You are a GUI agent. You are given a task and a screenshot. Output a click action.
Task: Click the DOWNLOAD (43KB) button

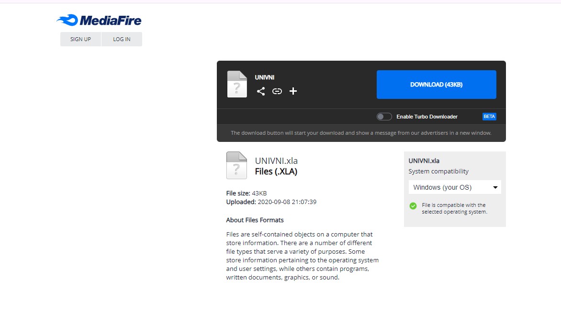tap(436, 85)
